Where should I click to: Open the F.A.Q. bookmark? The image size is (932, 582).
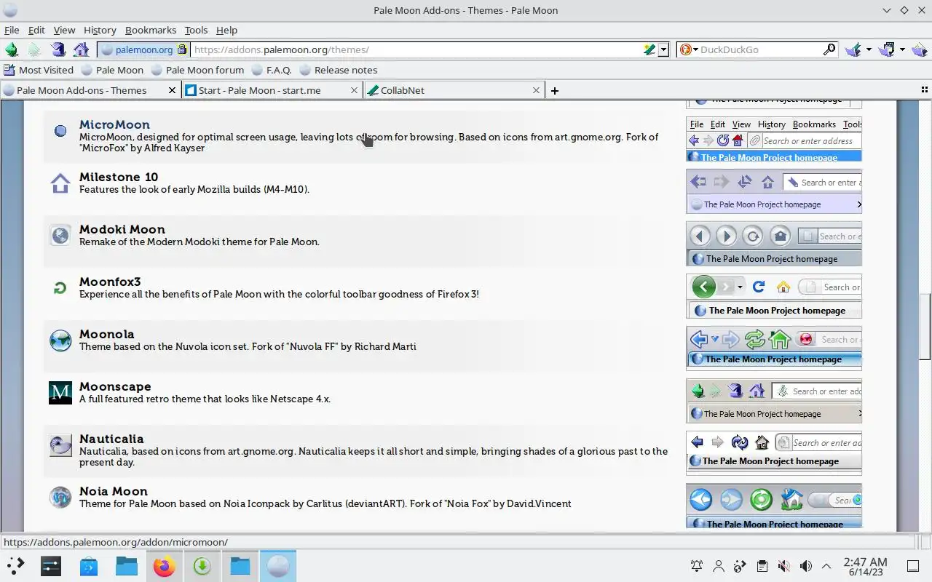272,70
